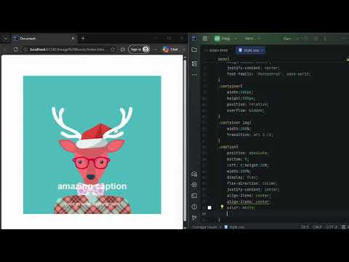Open the Project folder tool window
The height and width of the screenshot is (262, 349).
click(194, 49)
